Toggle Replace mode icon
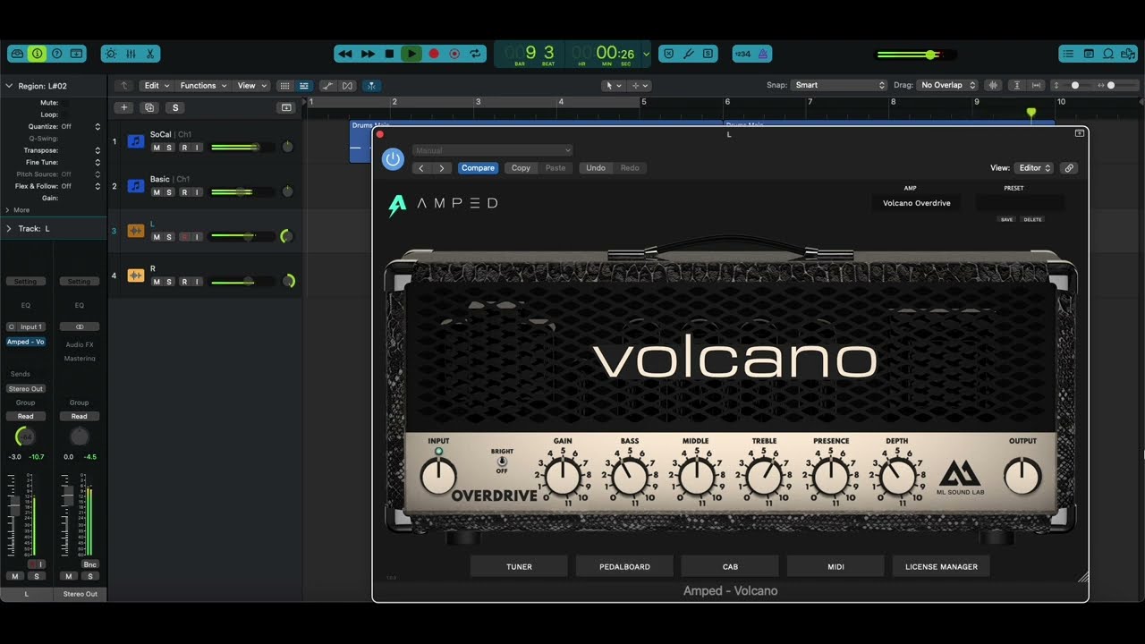Screen dimensions: 1145x644 (668, 54)
